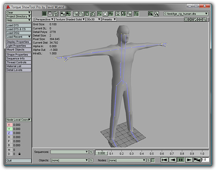Screen dimensions: 217x171
Task: Click the Load DTS button
Action: 18,25
